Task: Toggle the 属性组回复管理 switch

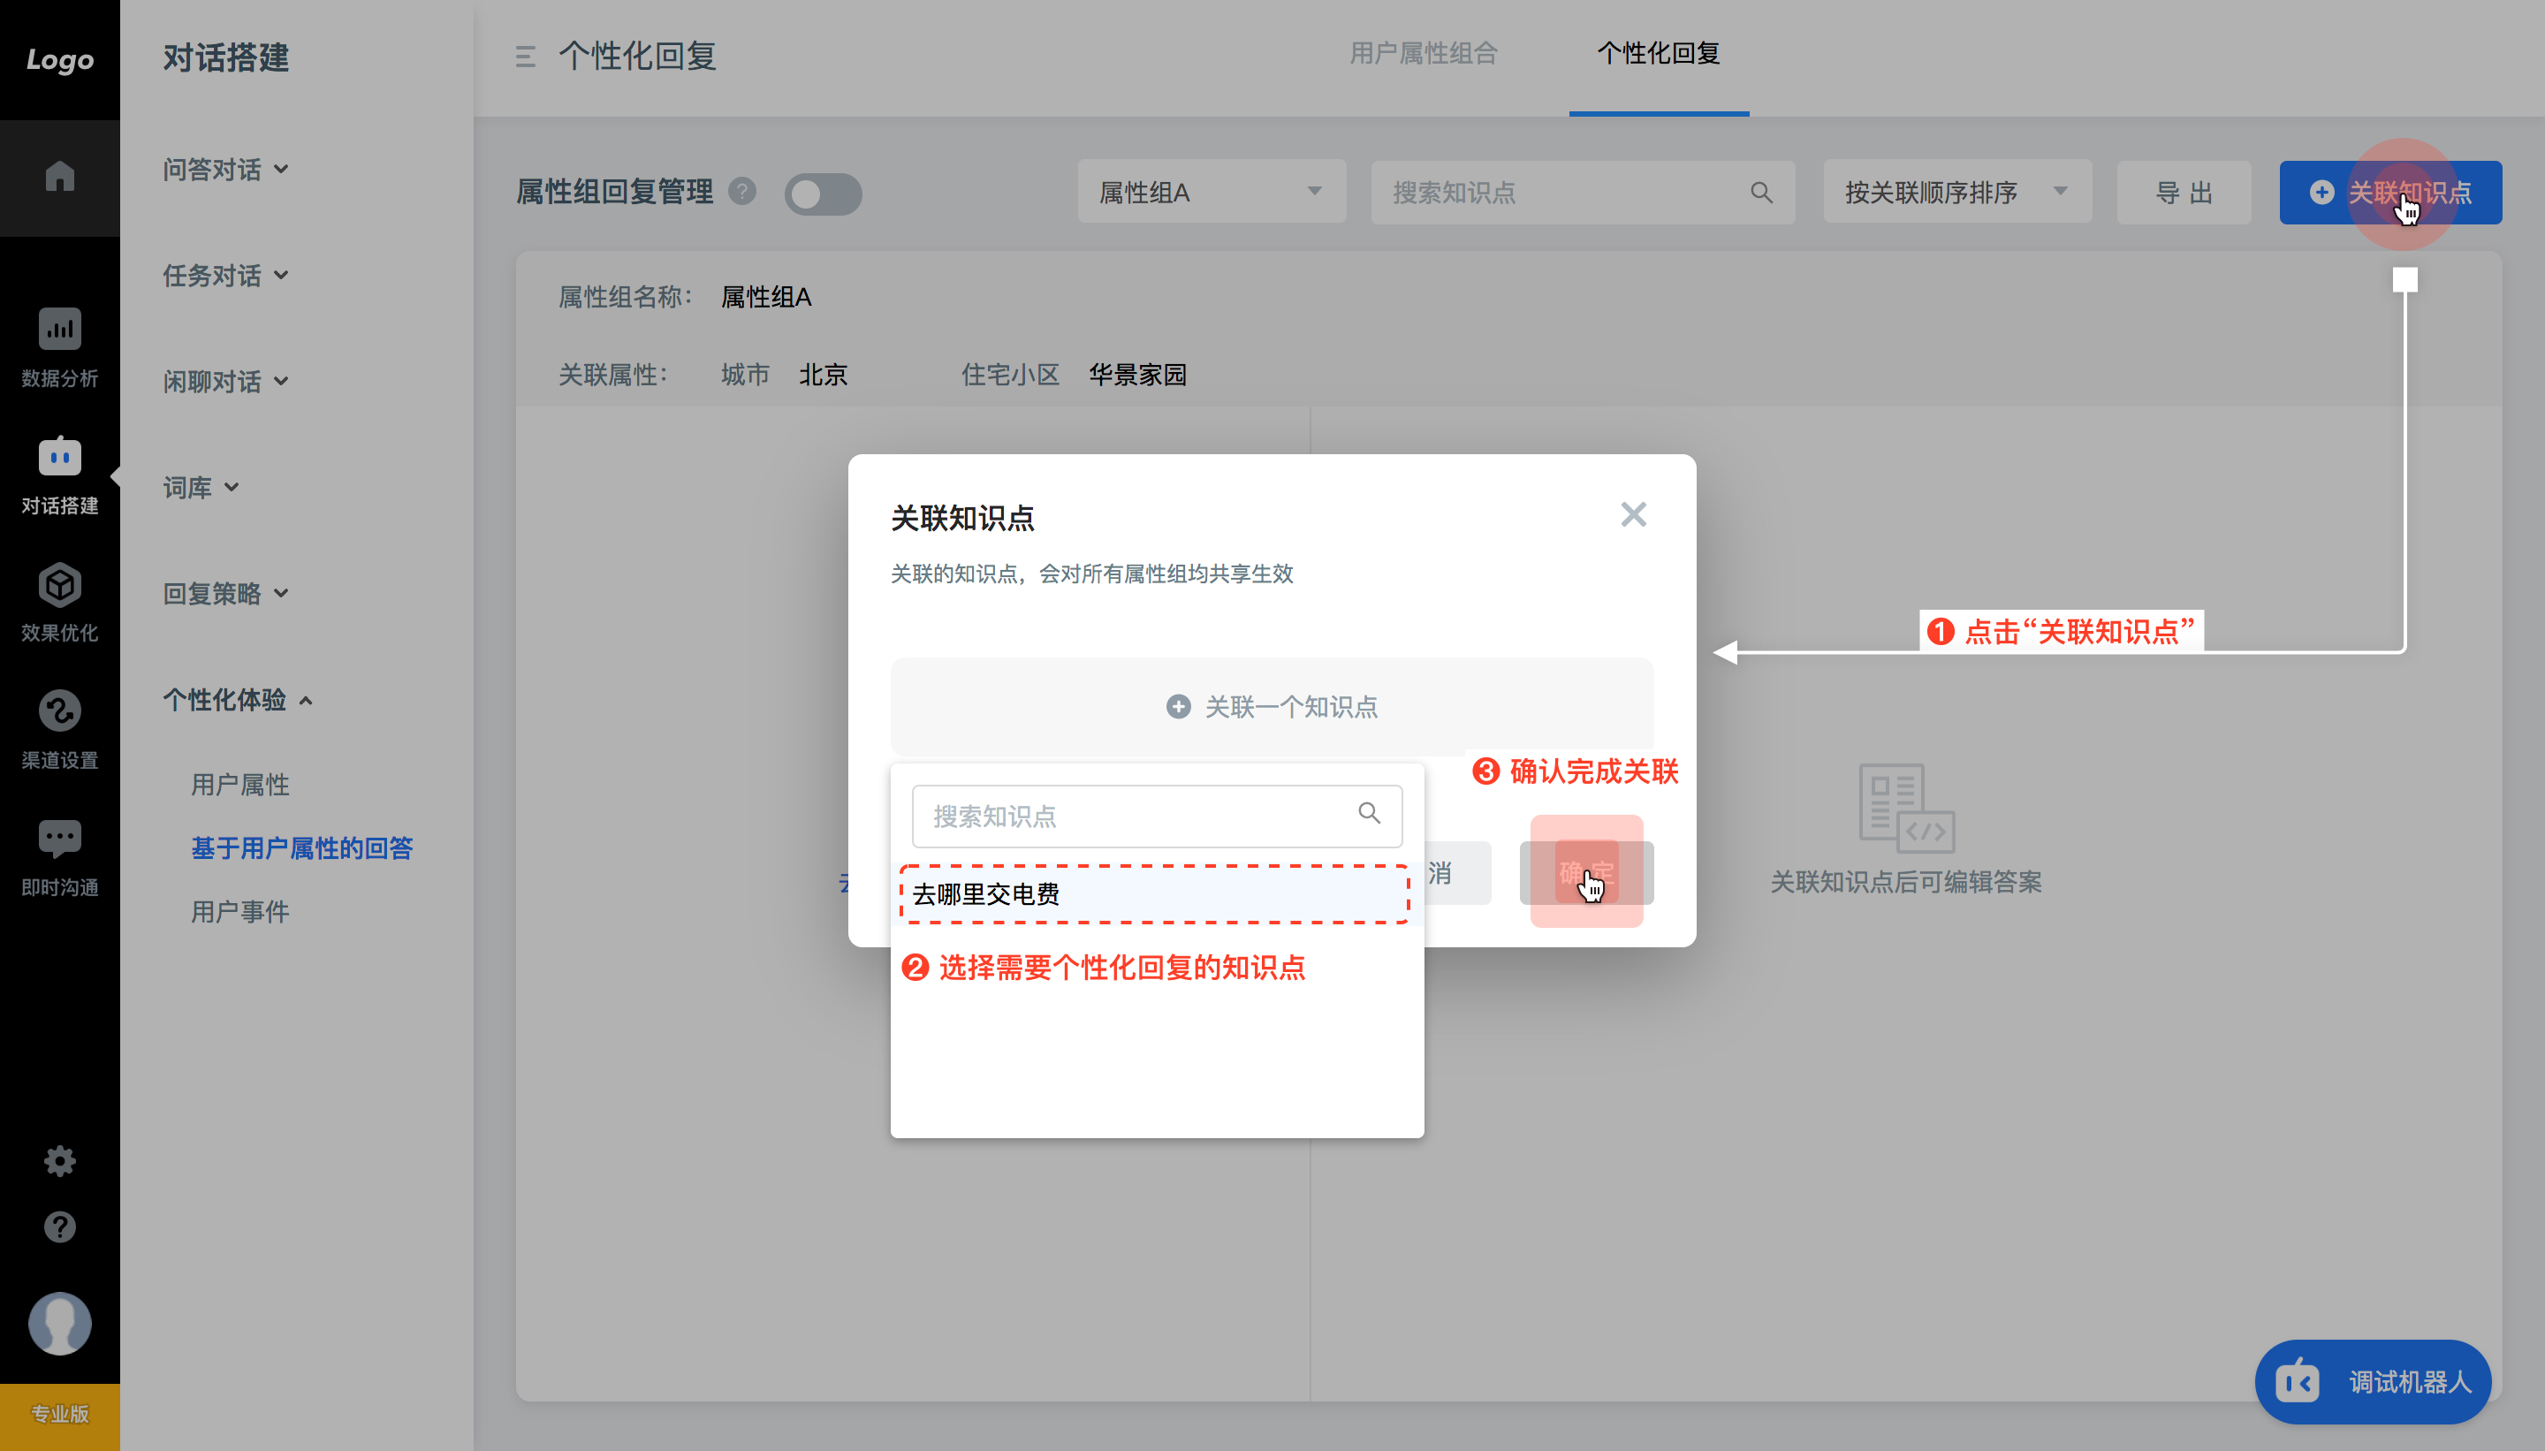Action: click(x=822, y=194)
